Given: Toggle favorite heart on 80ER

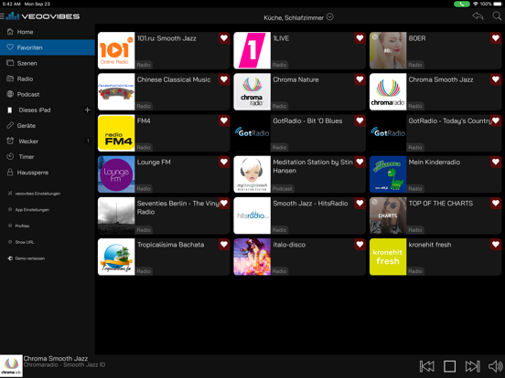Looking at the screenshot, I should click(496, 38).
